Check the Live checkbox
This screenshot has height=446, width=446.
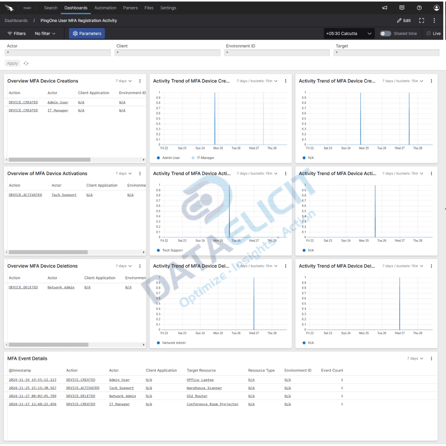pos(428,33)
